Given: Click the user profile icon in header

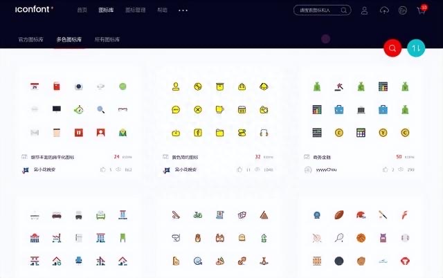Looking at the screenshot, I should (365, 10).
